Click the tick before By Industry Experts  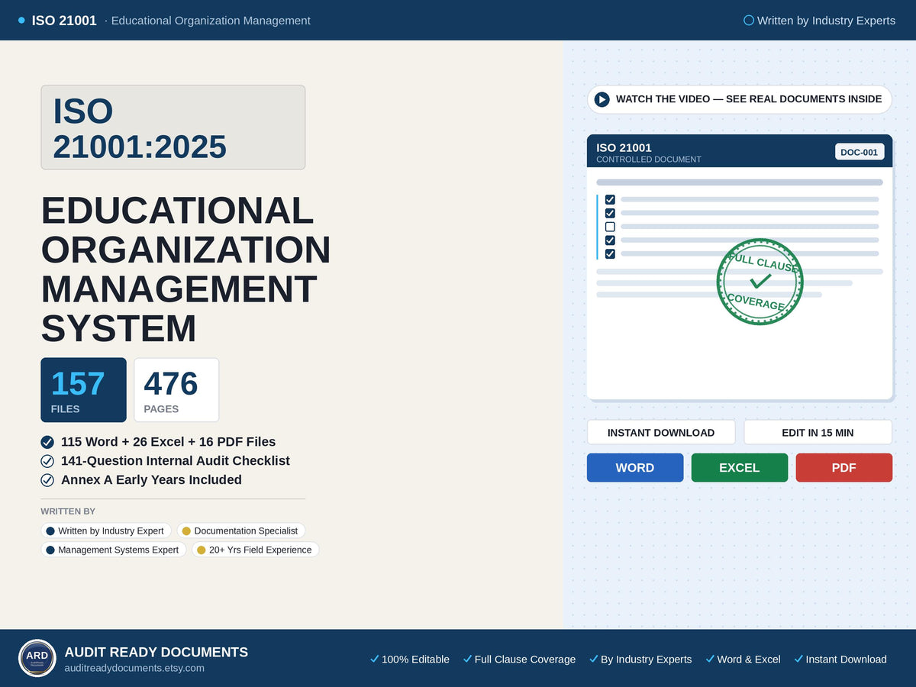[593, 659]
